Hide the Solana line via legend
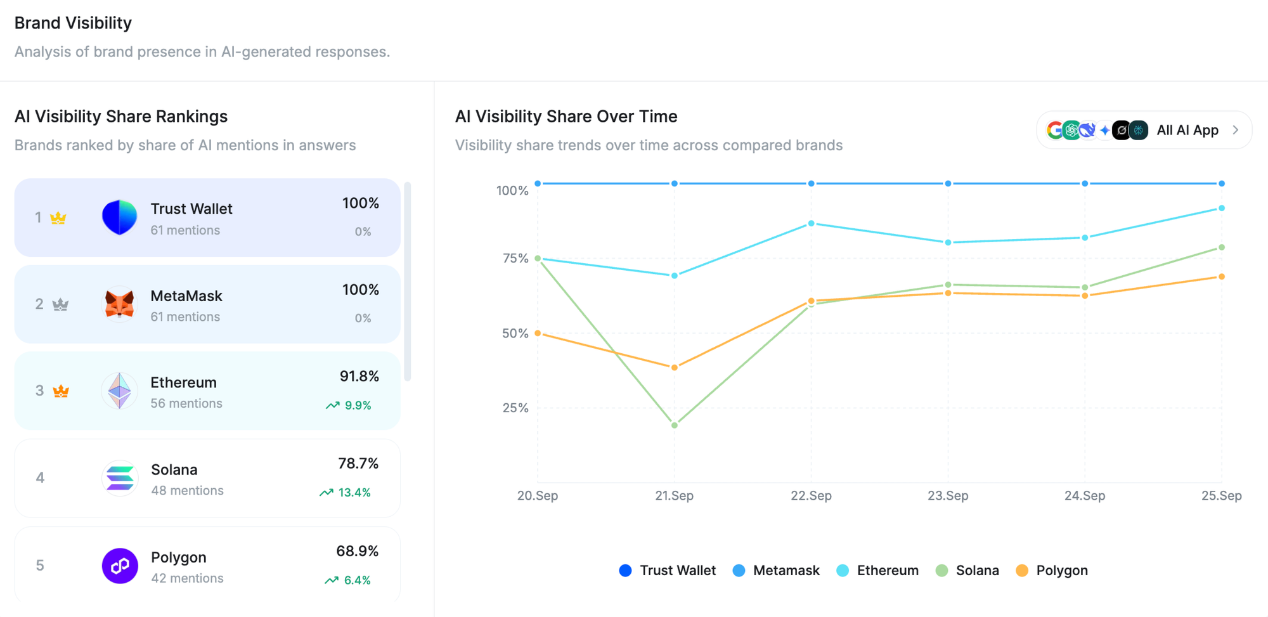 pyautogui.click(x=967, y=570)
